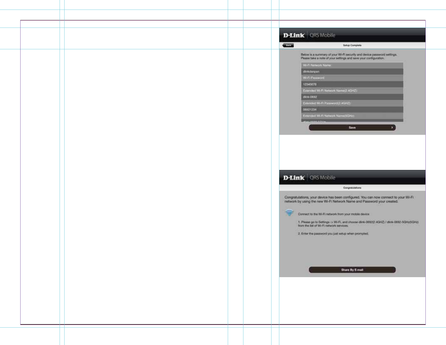This screenshot has width=446, height=345.
Task: Click the 'Below is a summary' description text
Action: (349, 56)
